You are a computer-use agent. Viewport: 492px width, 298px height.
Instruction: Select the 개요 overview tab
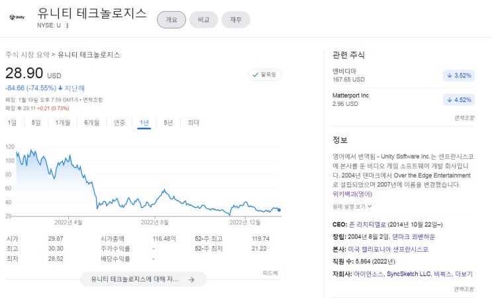pos(172,20)
